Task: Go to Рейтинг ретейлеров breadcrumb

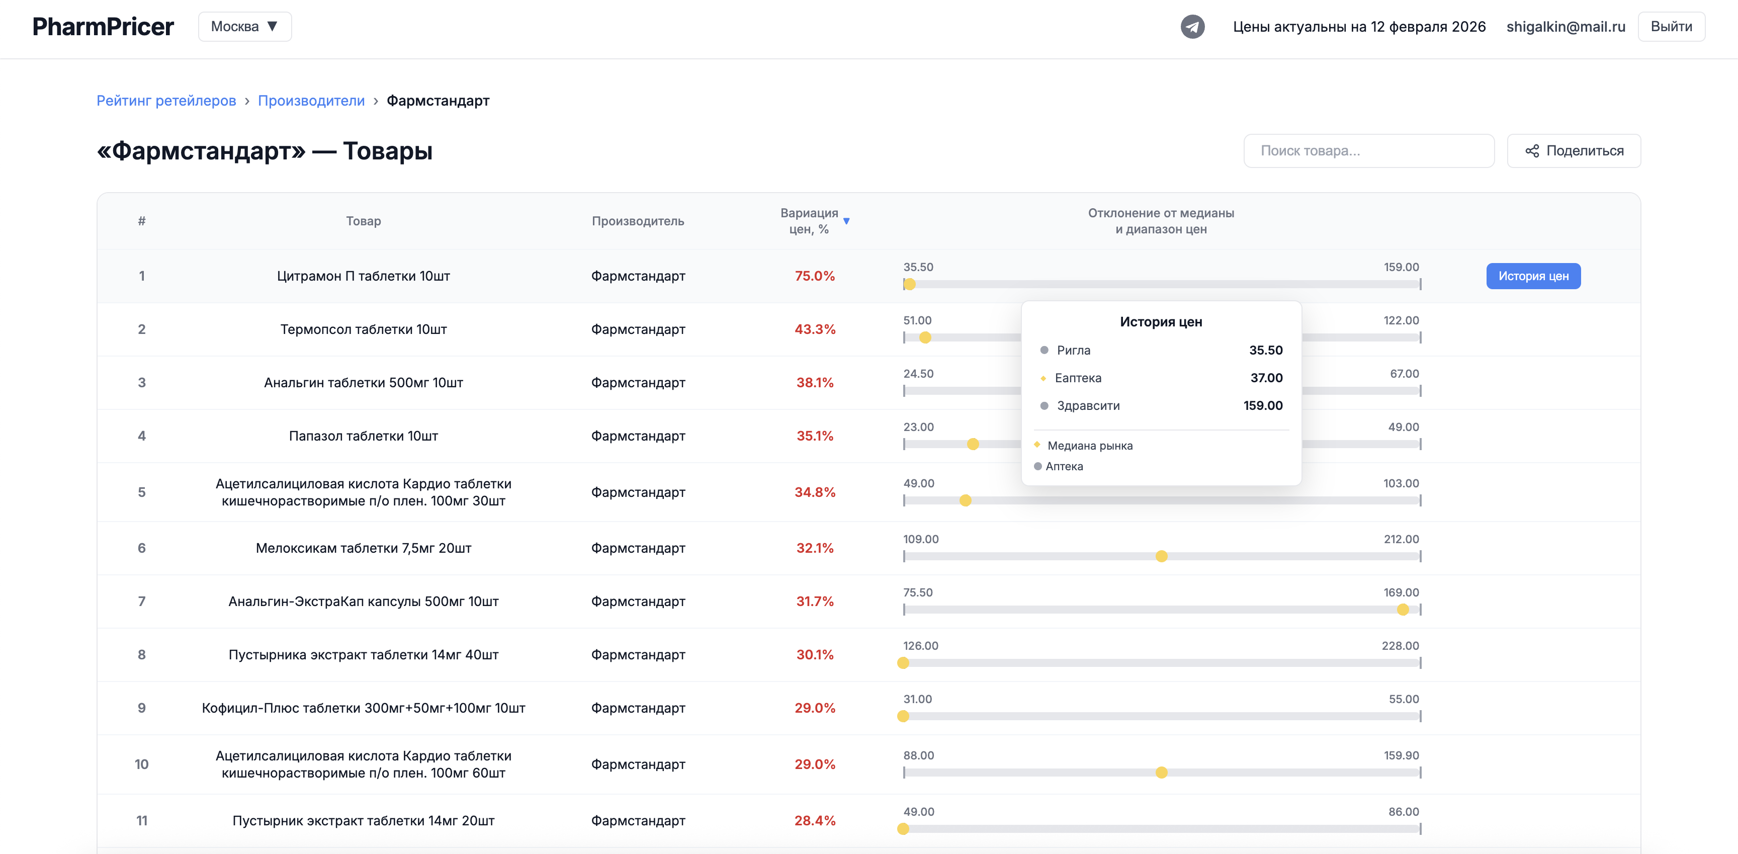Action: [x=166, y=101]
